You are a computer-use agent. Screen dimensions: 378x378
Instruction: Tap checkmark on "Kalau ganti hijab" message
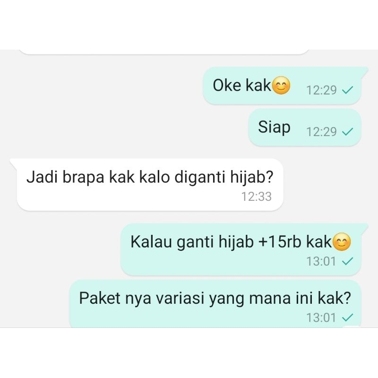348,261
